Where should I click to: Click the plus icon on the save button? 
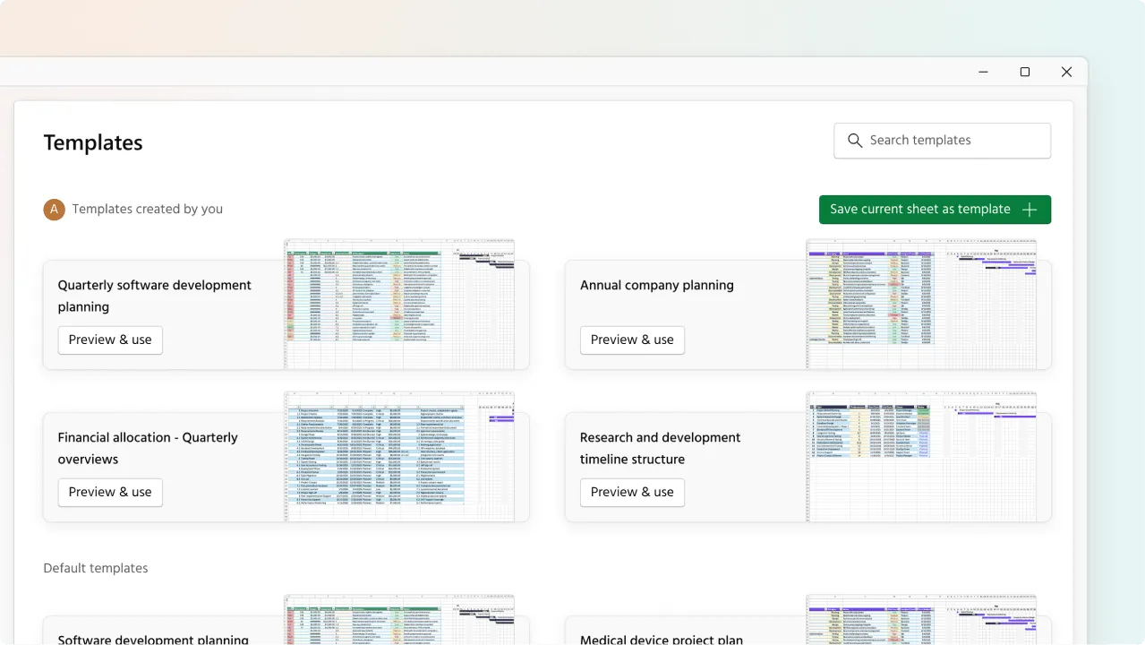[1030, 210]
